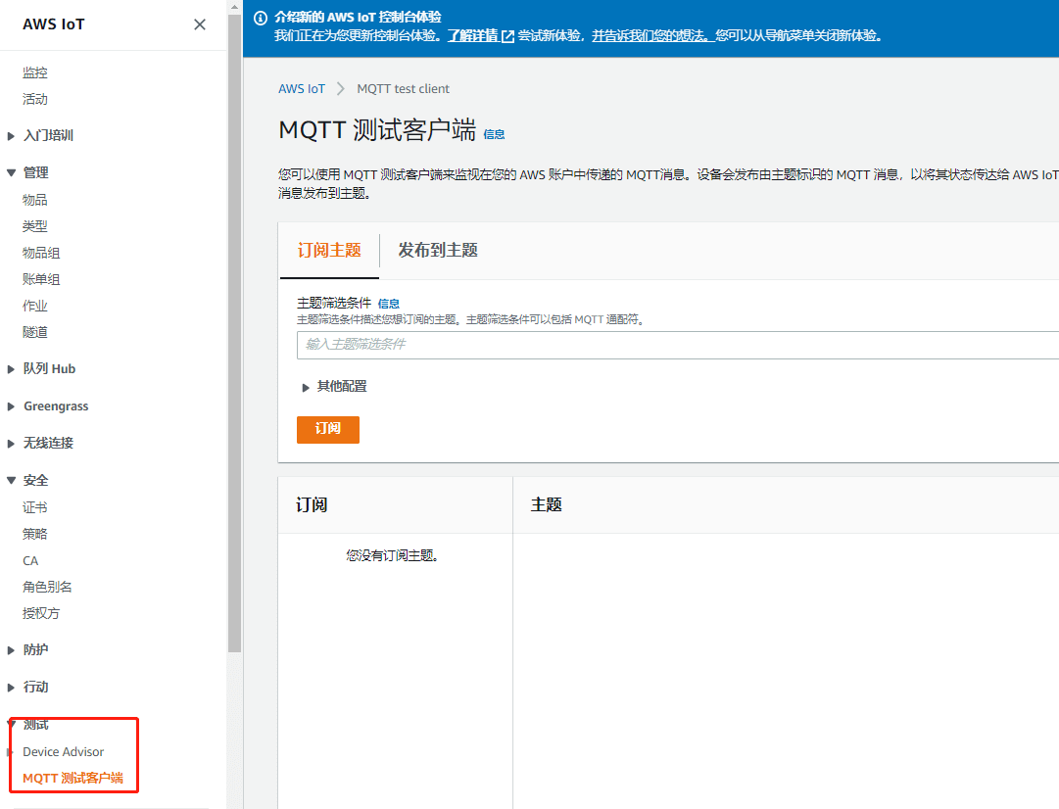Image resolution: width=1059 pixels, height=809 pixels.
Task: Select 物品组 in the sidebar
Action: (41, 253)
